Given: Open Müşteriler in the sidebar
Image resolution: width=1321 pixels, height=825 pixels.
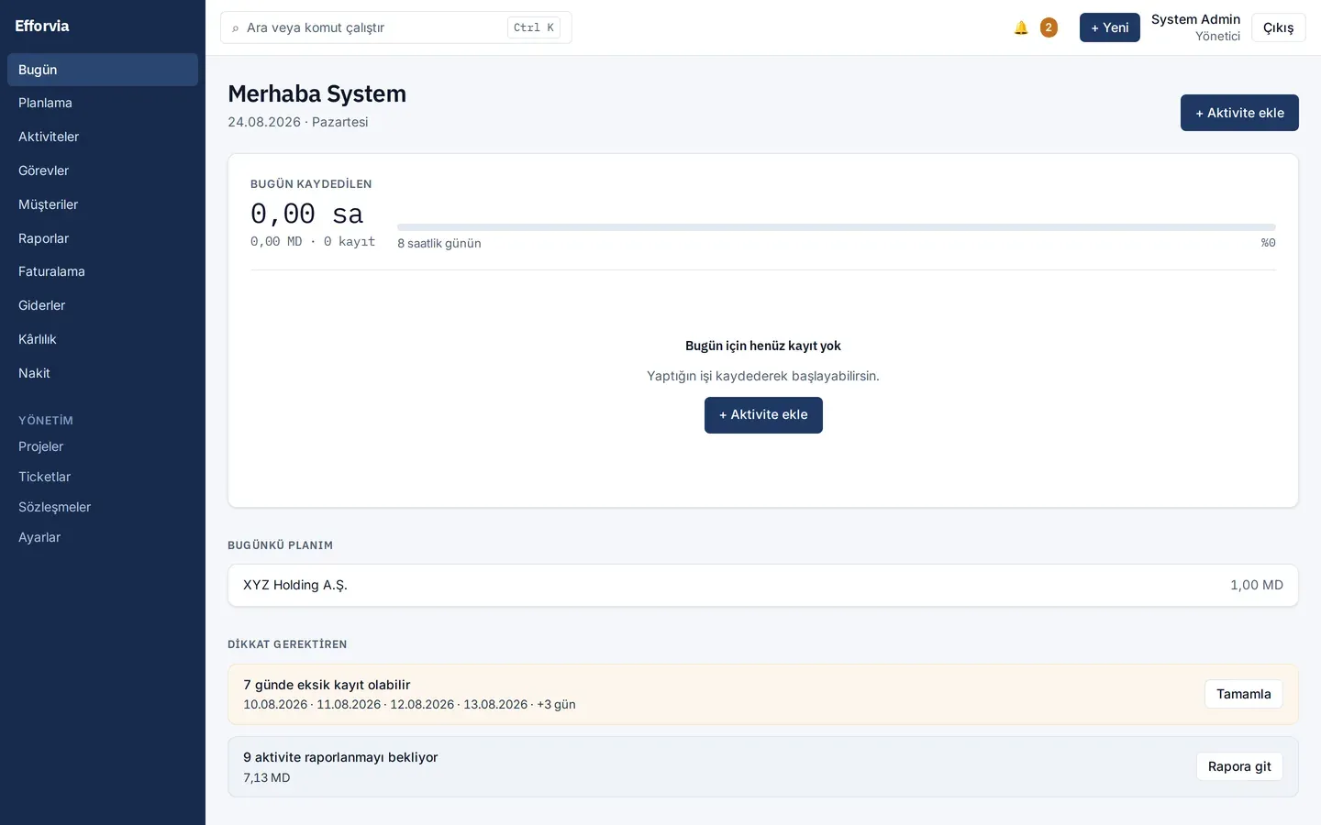Looking at the screenshot, I should 103,204.
